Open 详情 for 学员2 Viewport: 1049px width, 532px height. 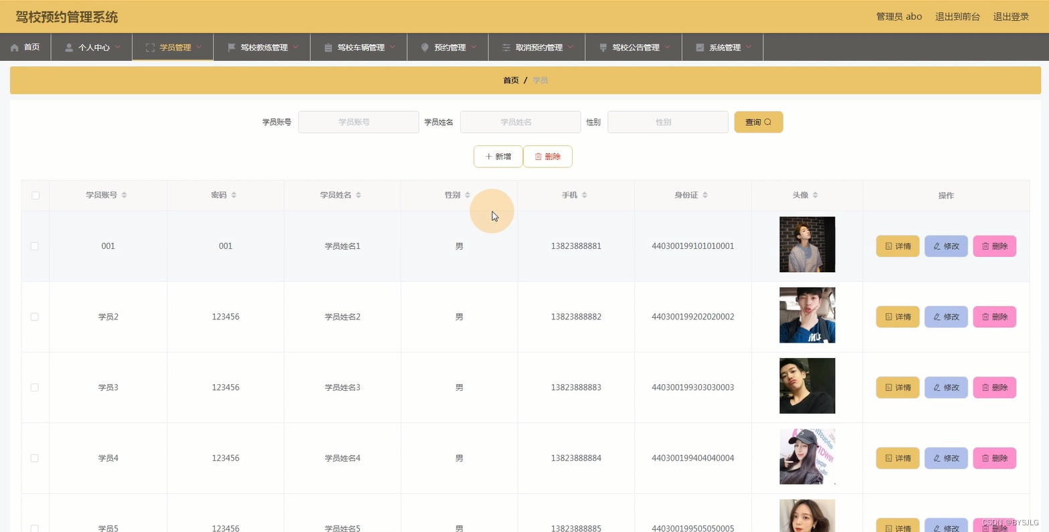point(898,317)
